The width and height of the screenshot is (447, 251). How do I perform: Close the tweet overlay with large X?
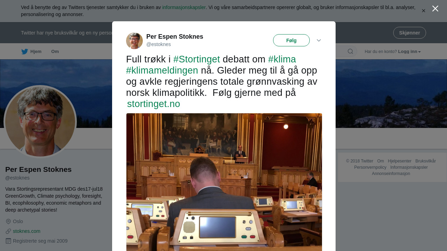(435, 9)
